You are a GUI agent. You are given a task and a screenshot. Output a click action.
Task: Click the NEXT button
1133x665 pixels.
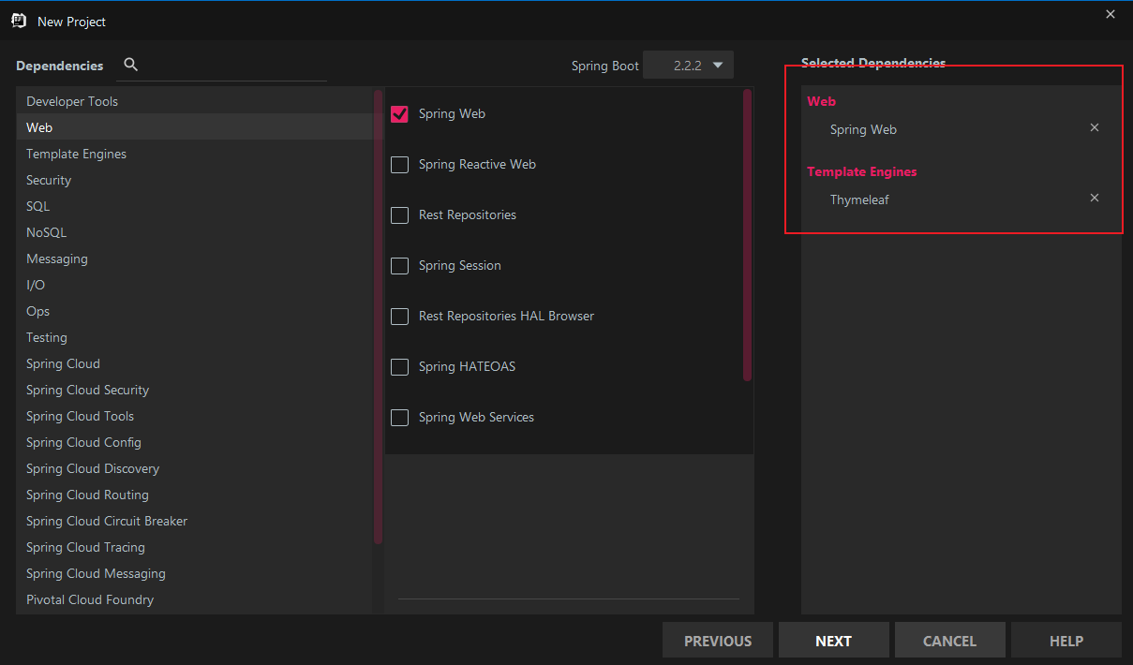click(833, 641)
